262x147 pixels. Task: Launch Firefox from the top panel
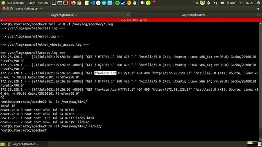pyautogui.click(x=73, y=3)
